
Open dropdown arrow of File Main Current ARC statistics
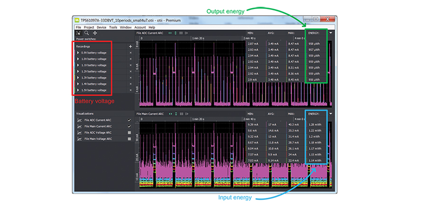(x=331, y=114)
